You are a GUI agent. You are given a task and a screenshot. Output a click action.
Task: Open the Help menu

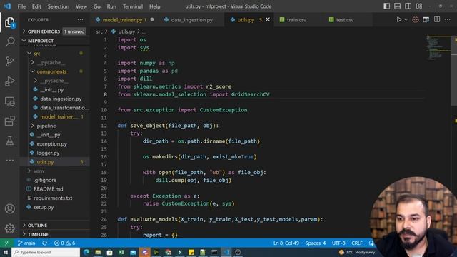(x=154, y=6)
